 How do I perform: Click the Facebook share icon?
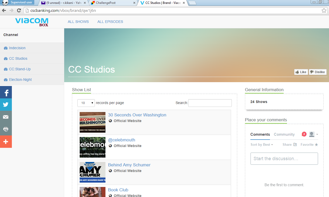pos(6,92)
